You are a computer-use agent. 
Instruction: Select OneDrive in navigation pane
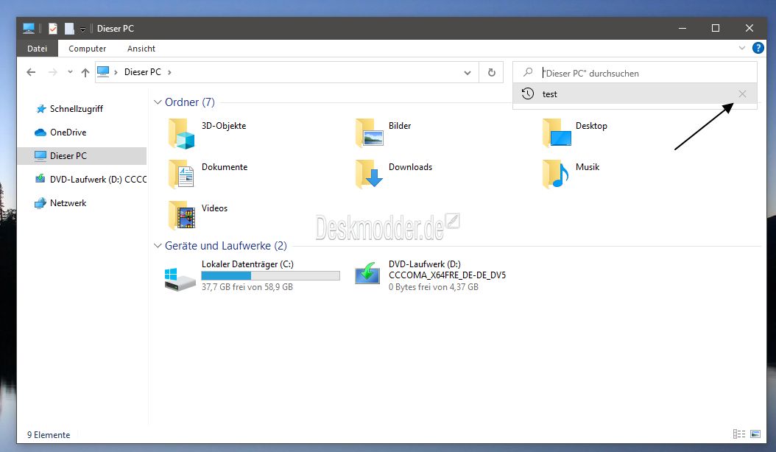pyautogui.click(x=60, y=133)
